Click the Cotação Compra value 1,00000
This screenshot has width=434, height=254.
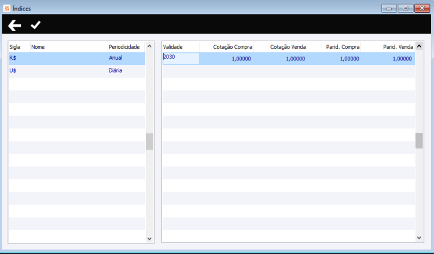(241, 59)
